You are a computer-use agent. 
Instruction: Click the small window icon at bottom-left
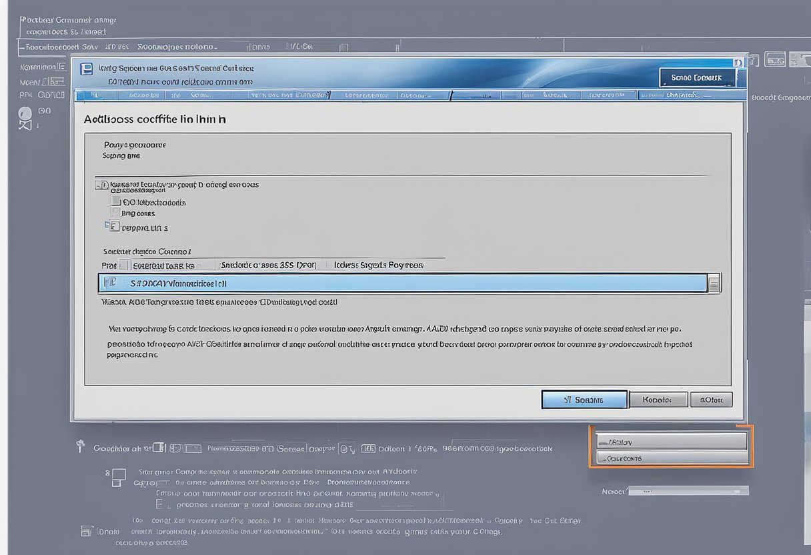[x=86, y=532]
